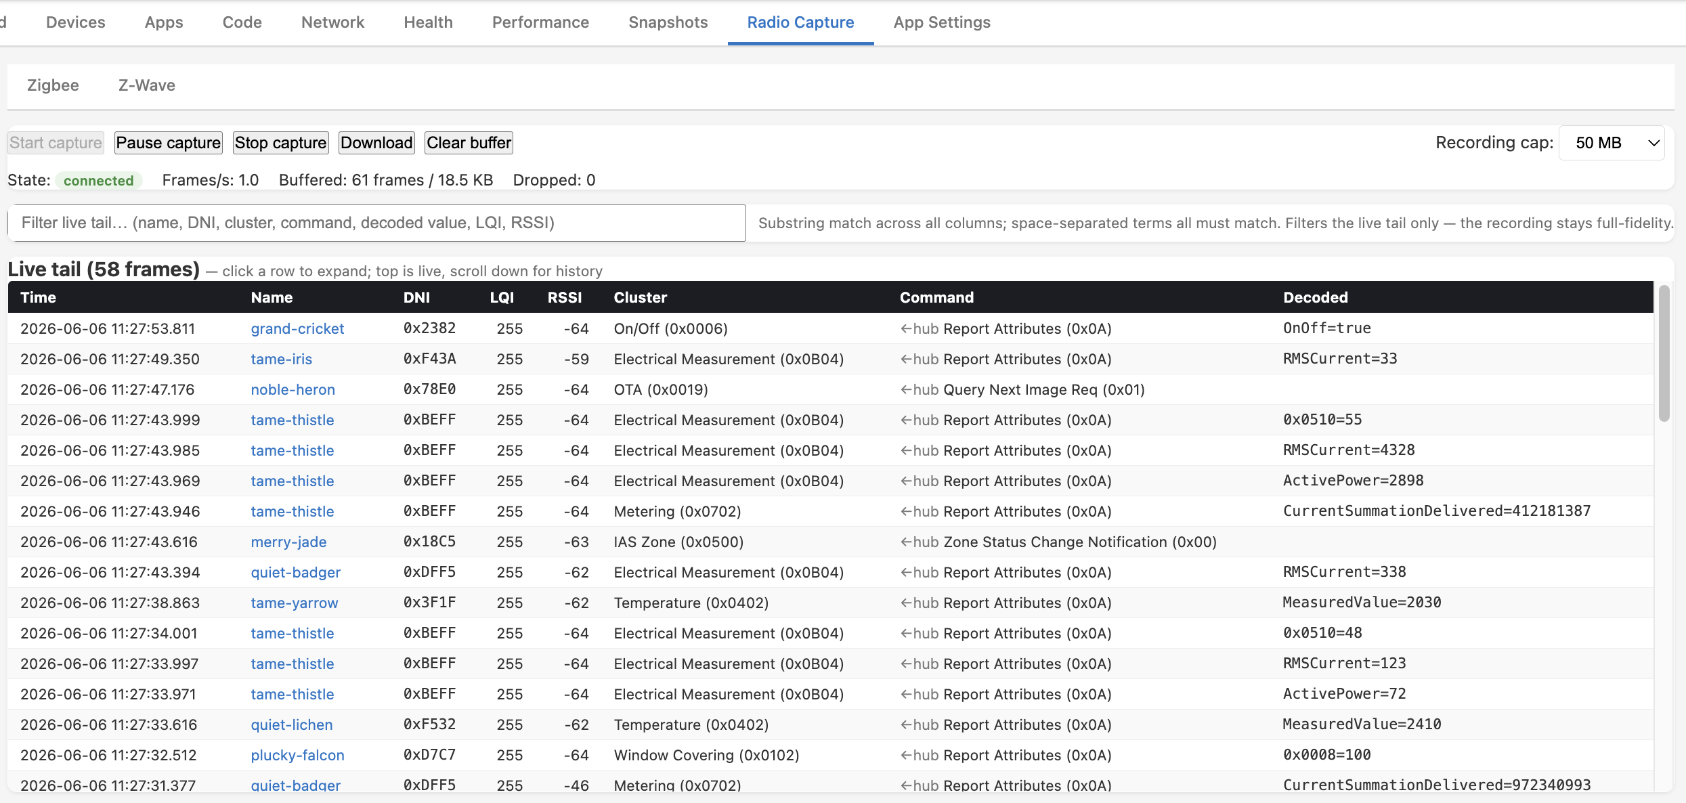Expand the OTA (0x0019) cluster row

point(830,389)
